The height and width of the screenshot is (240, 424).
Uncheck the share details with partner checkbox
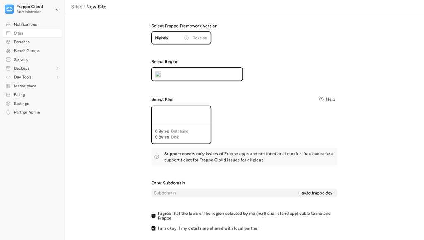click(154, 228)
